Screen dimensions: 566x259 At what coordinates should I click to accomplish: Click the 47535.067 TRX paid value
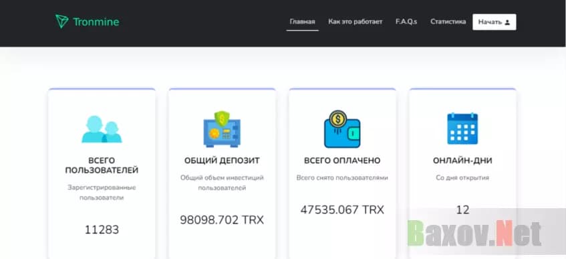[x=342, y=209]
